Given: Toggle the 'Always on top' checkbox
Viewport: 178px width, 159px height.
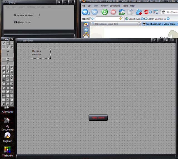Looking at the screenshot, I should (16, 22).
